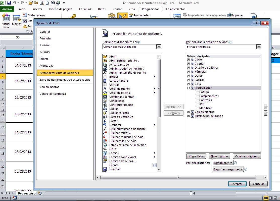The height and width of the screenshot is (201, 280).
Task: Click the Cambiar nombre button
Action: point(247,156)
